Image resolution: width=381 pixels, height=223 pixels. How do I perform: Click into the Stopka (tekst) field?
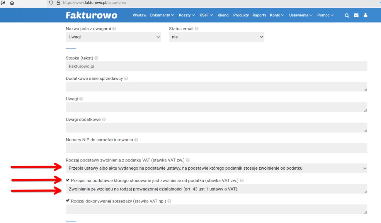tap(216, 66)
